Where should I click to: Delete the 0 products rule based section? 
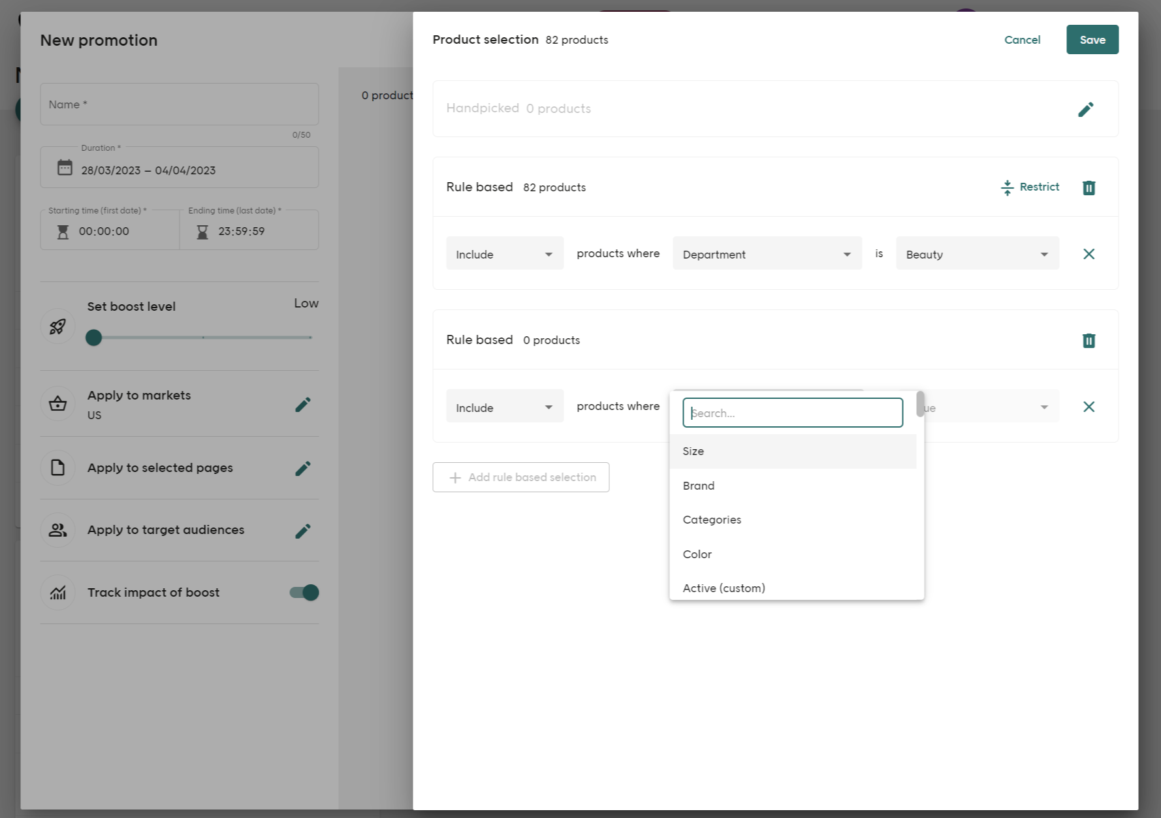pos(1089,340)
